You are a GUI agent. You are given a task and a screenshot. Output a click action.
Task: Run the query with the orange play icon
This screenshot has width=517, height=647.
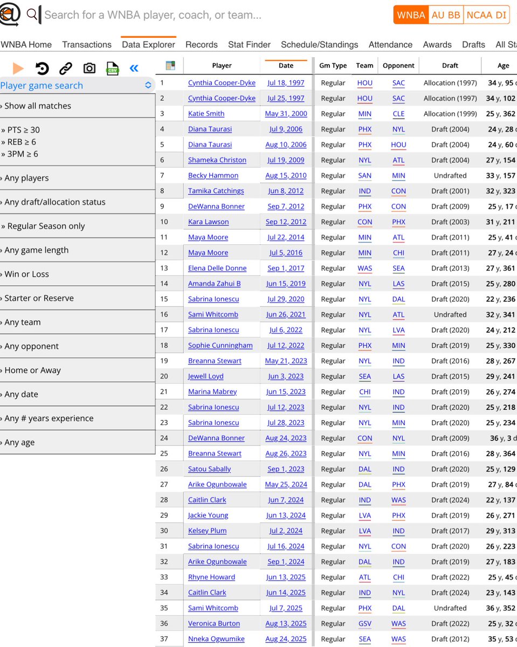click(x=18, y=68)
